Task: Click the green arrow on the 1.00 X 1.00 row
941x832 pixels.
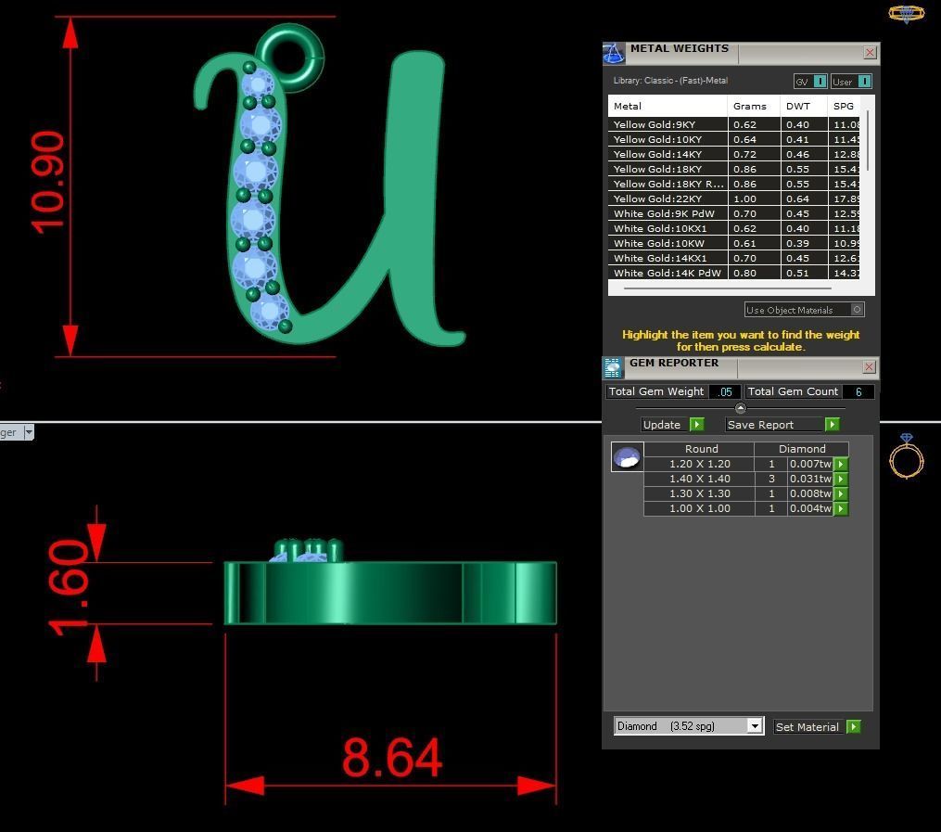Action: pos(841,508)
